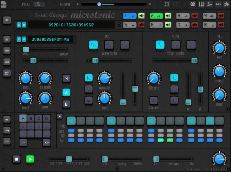Click plus button beside program name
Viewport: 231px width, 172px height.
tap(119, 25)
